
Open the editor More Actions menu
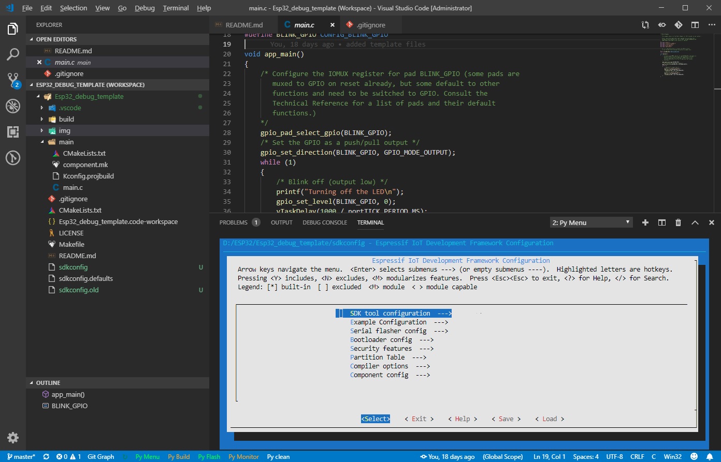[x=711, y=25]
